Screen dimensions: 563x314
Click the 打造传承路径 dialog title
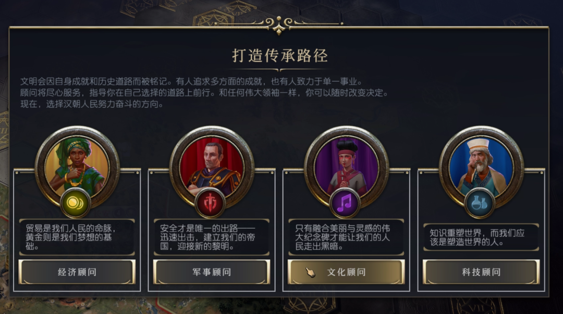(x=280, y=56)
